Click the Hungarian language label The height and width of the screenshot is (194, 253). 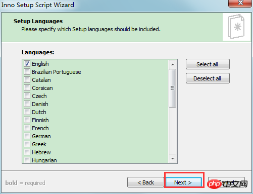(44, 160)
